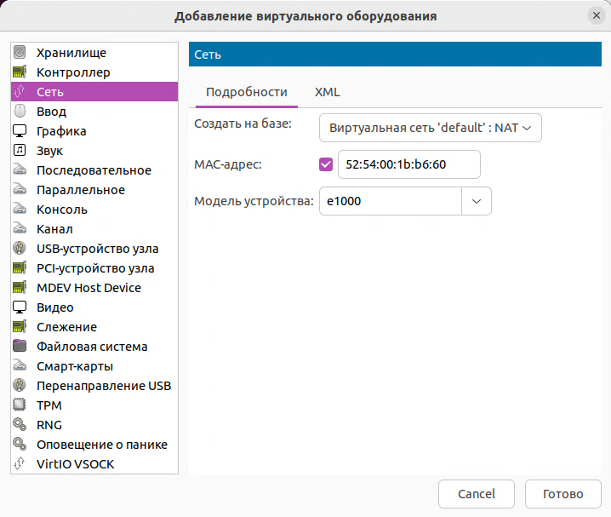
Task: Click the e1000 device model field
Action: point(390,201)
